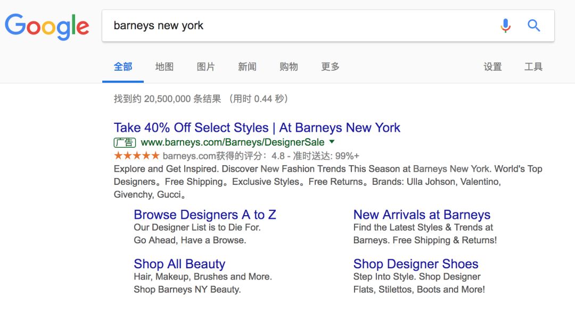Visit the New Arrivals at Barneys link

pyautogui.click(x=422, y=215)
